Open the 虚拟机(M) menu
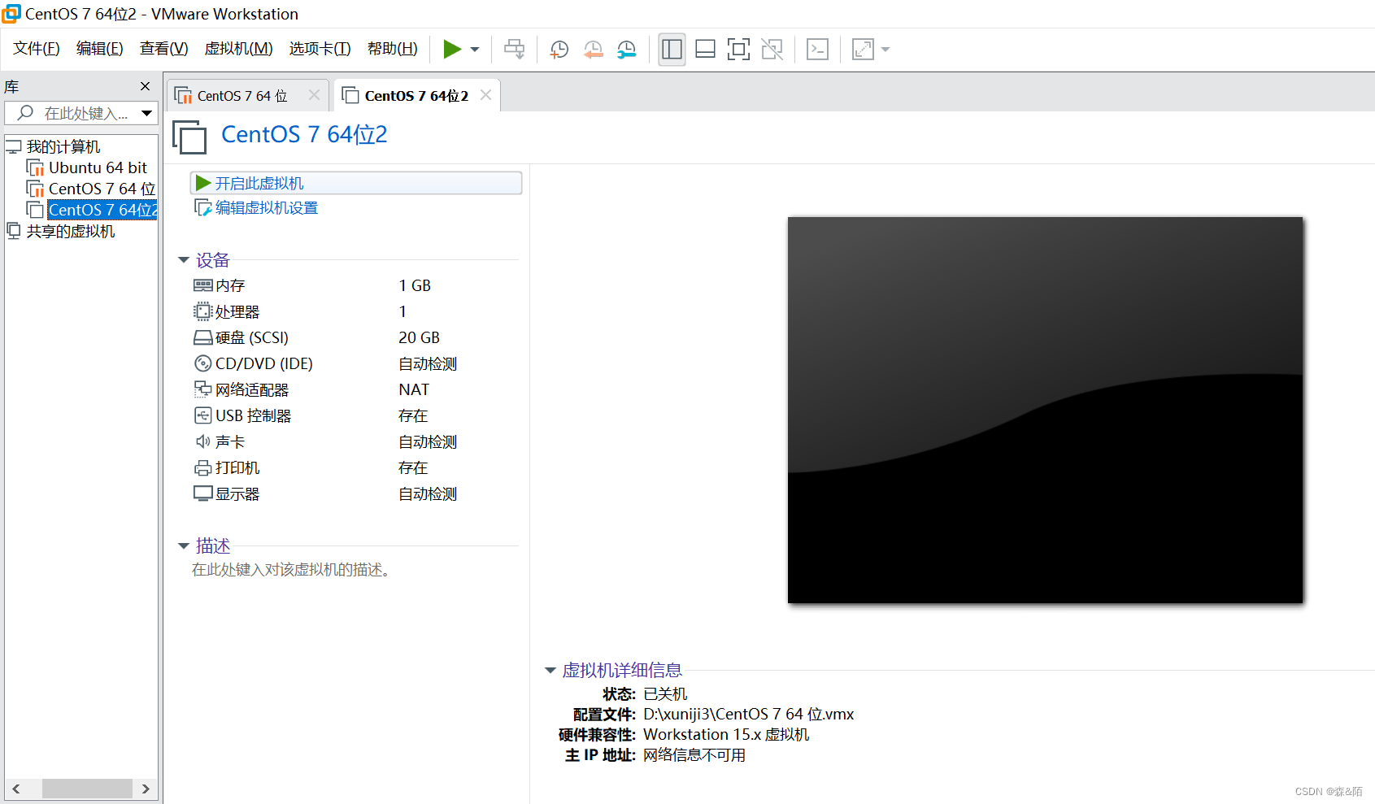This screenshot has width=1375, height=804. pos(238,49)
